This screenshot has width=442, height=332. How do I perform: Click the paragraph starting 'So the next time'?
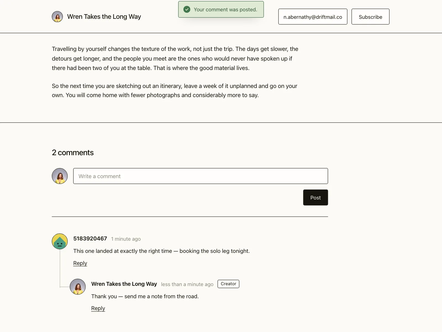tap(175, 90)
